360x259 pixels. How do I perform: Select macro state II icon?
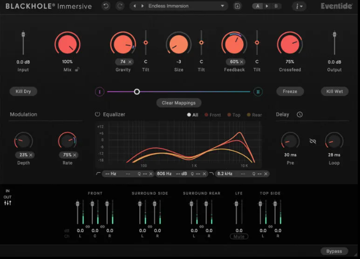pos(258,92)
